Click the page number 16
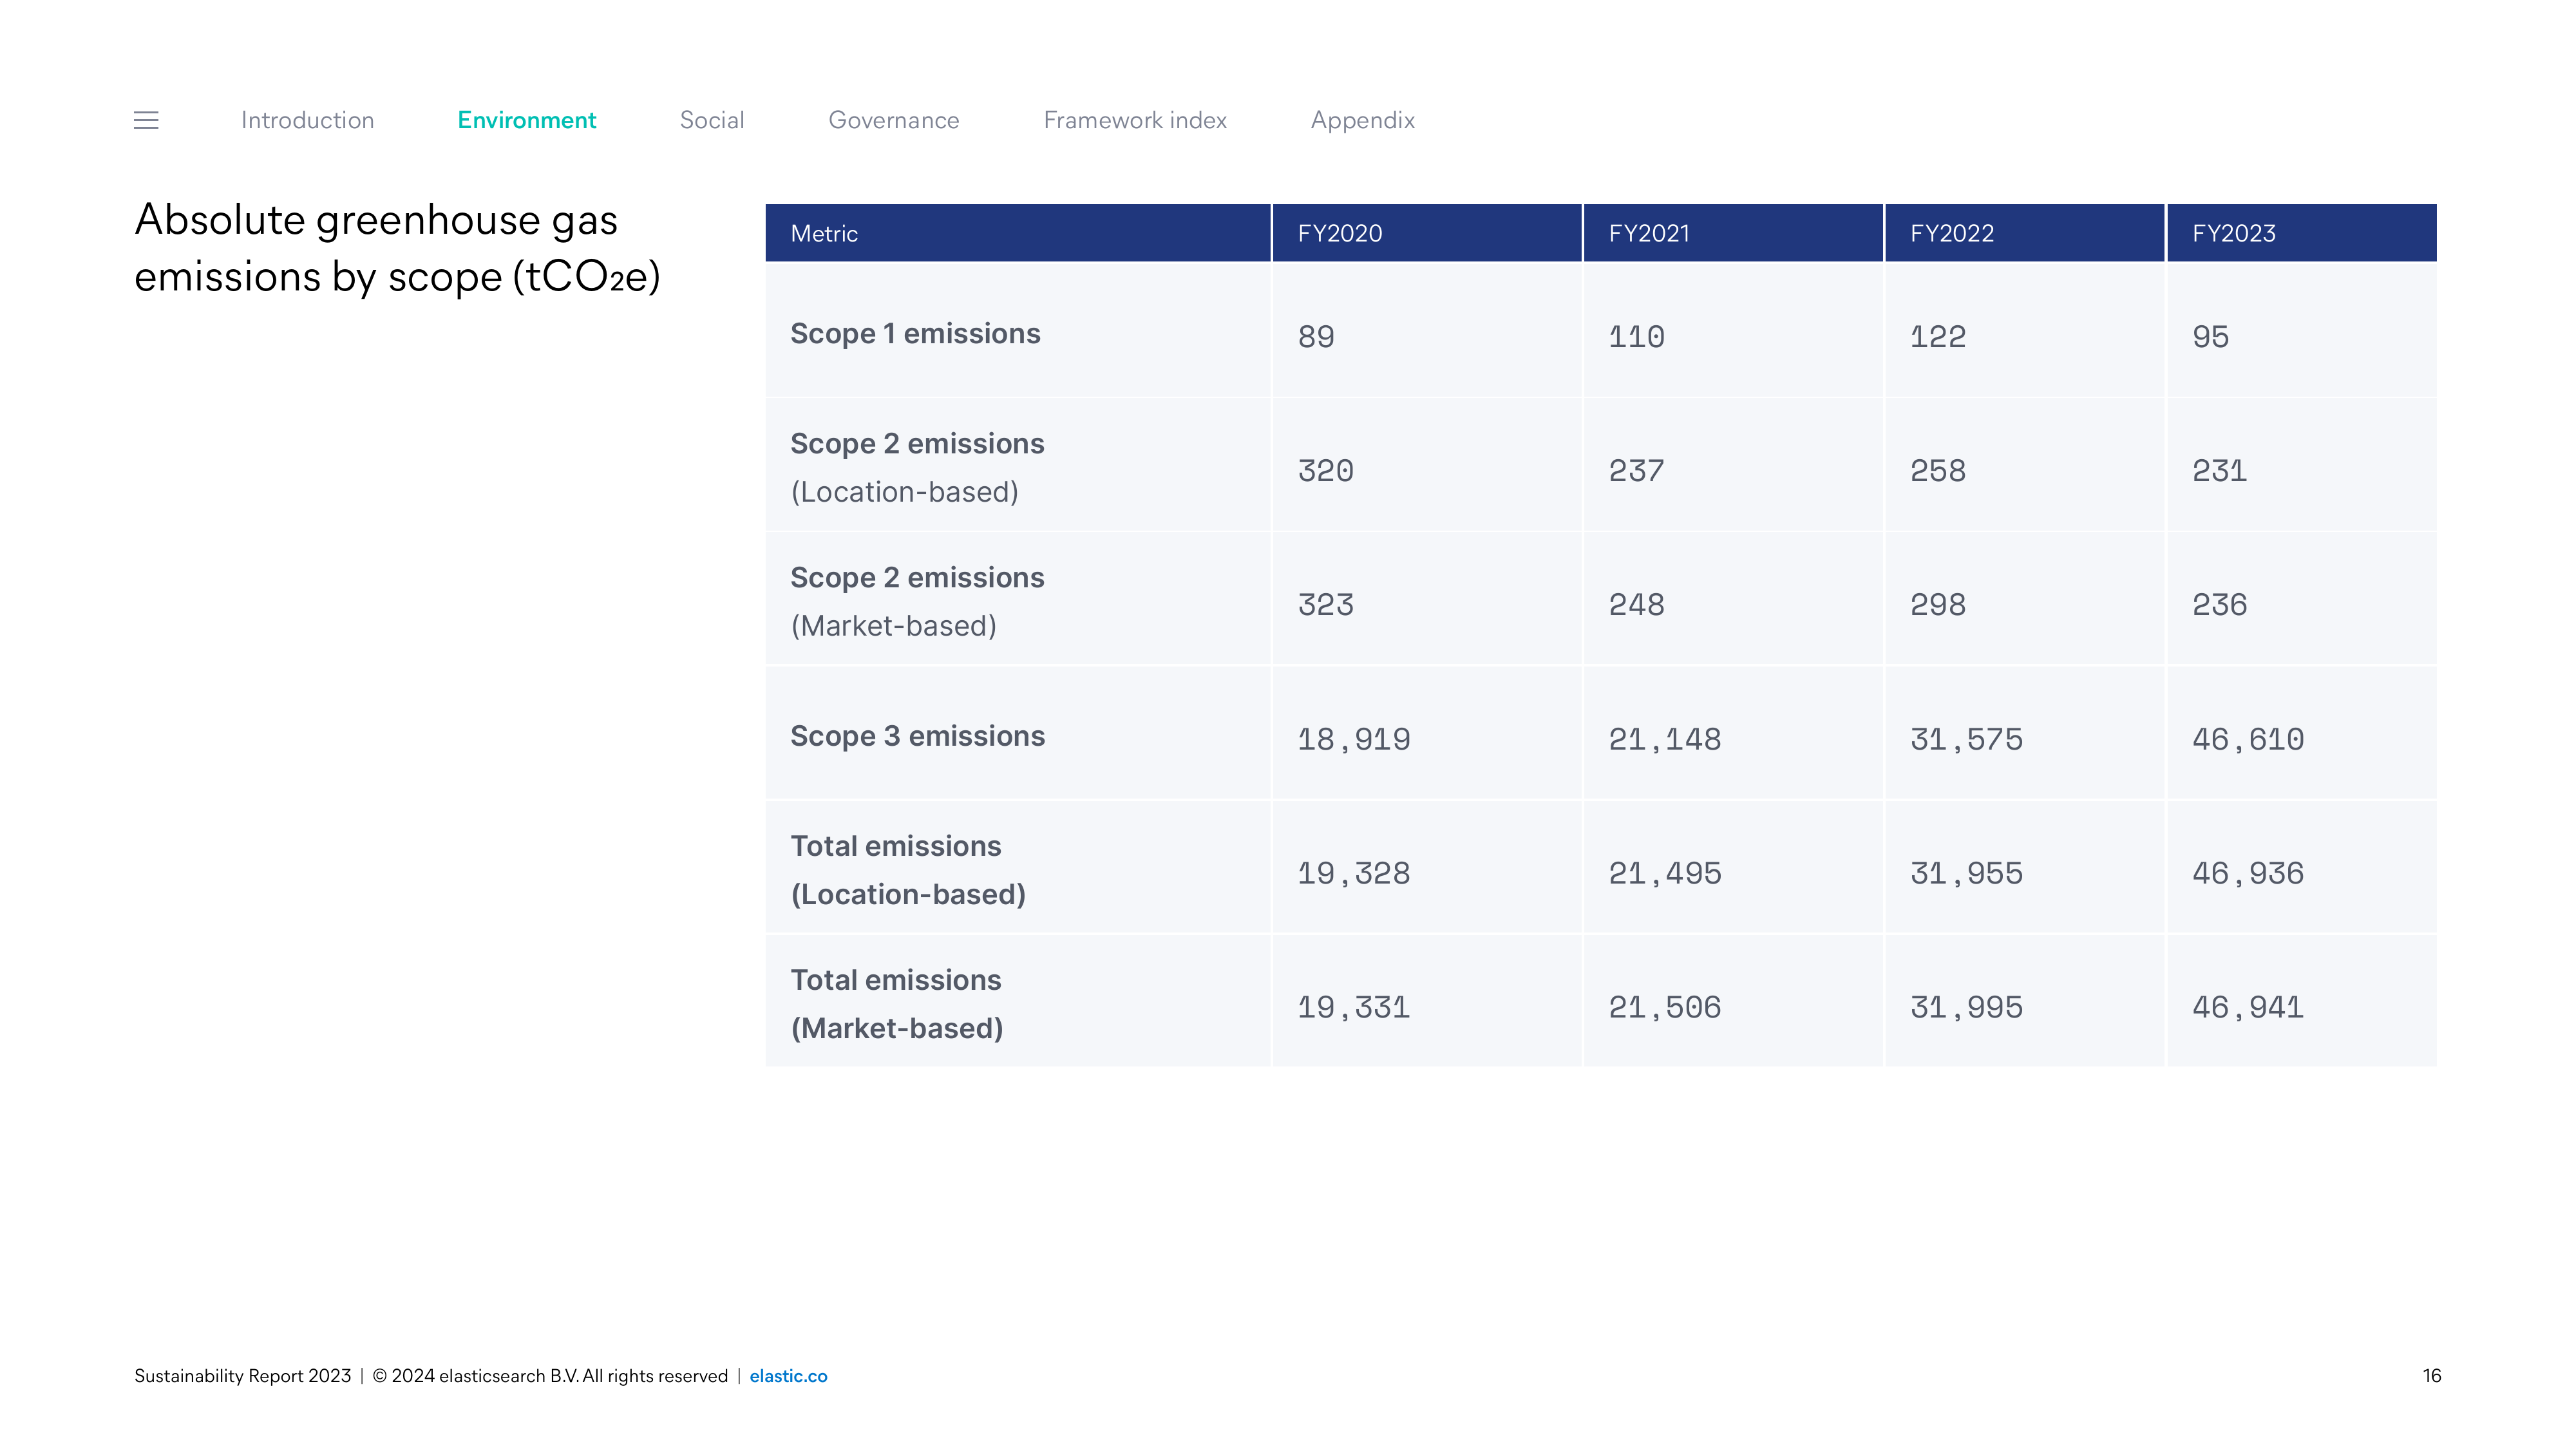The height and width of the screenshot is (1449, 2576). (2432, 1376)
